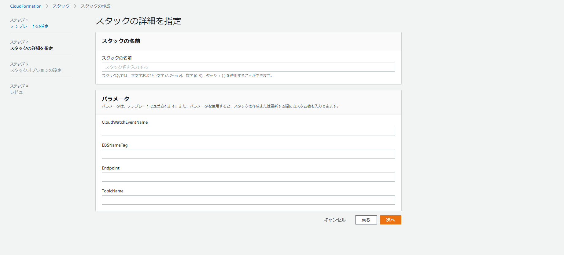Focus the スタックの名前 input field

point(248,67)
